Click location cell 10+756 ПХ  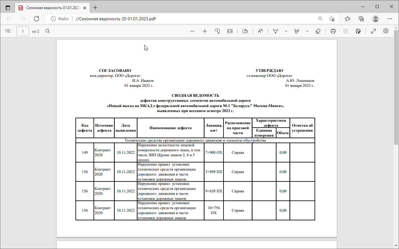214,210
